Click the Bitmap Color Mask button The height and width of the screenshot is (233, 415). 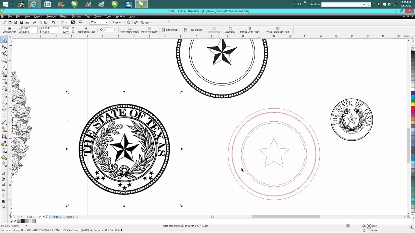[x=250, y=30]
